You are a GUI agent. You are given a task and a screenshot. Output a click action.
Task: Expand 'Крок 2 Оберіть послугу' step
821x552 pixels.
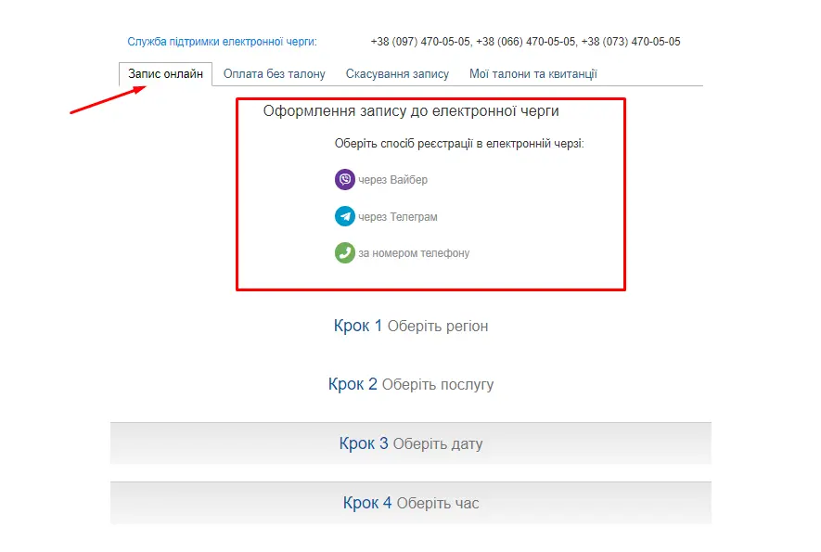[x=411, y=384]
